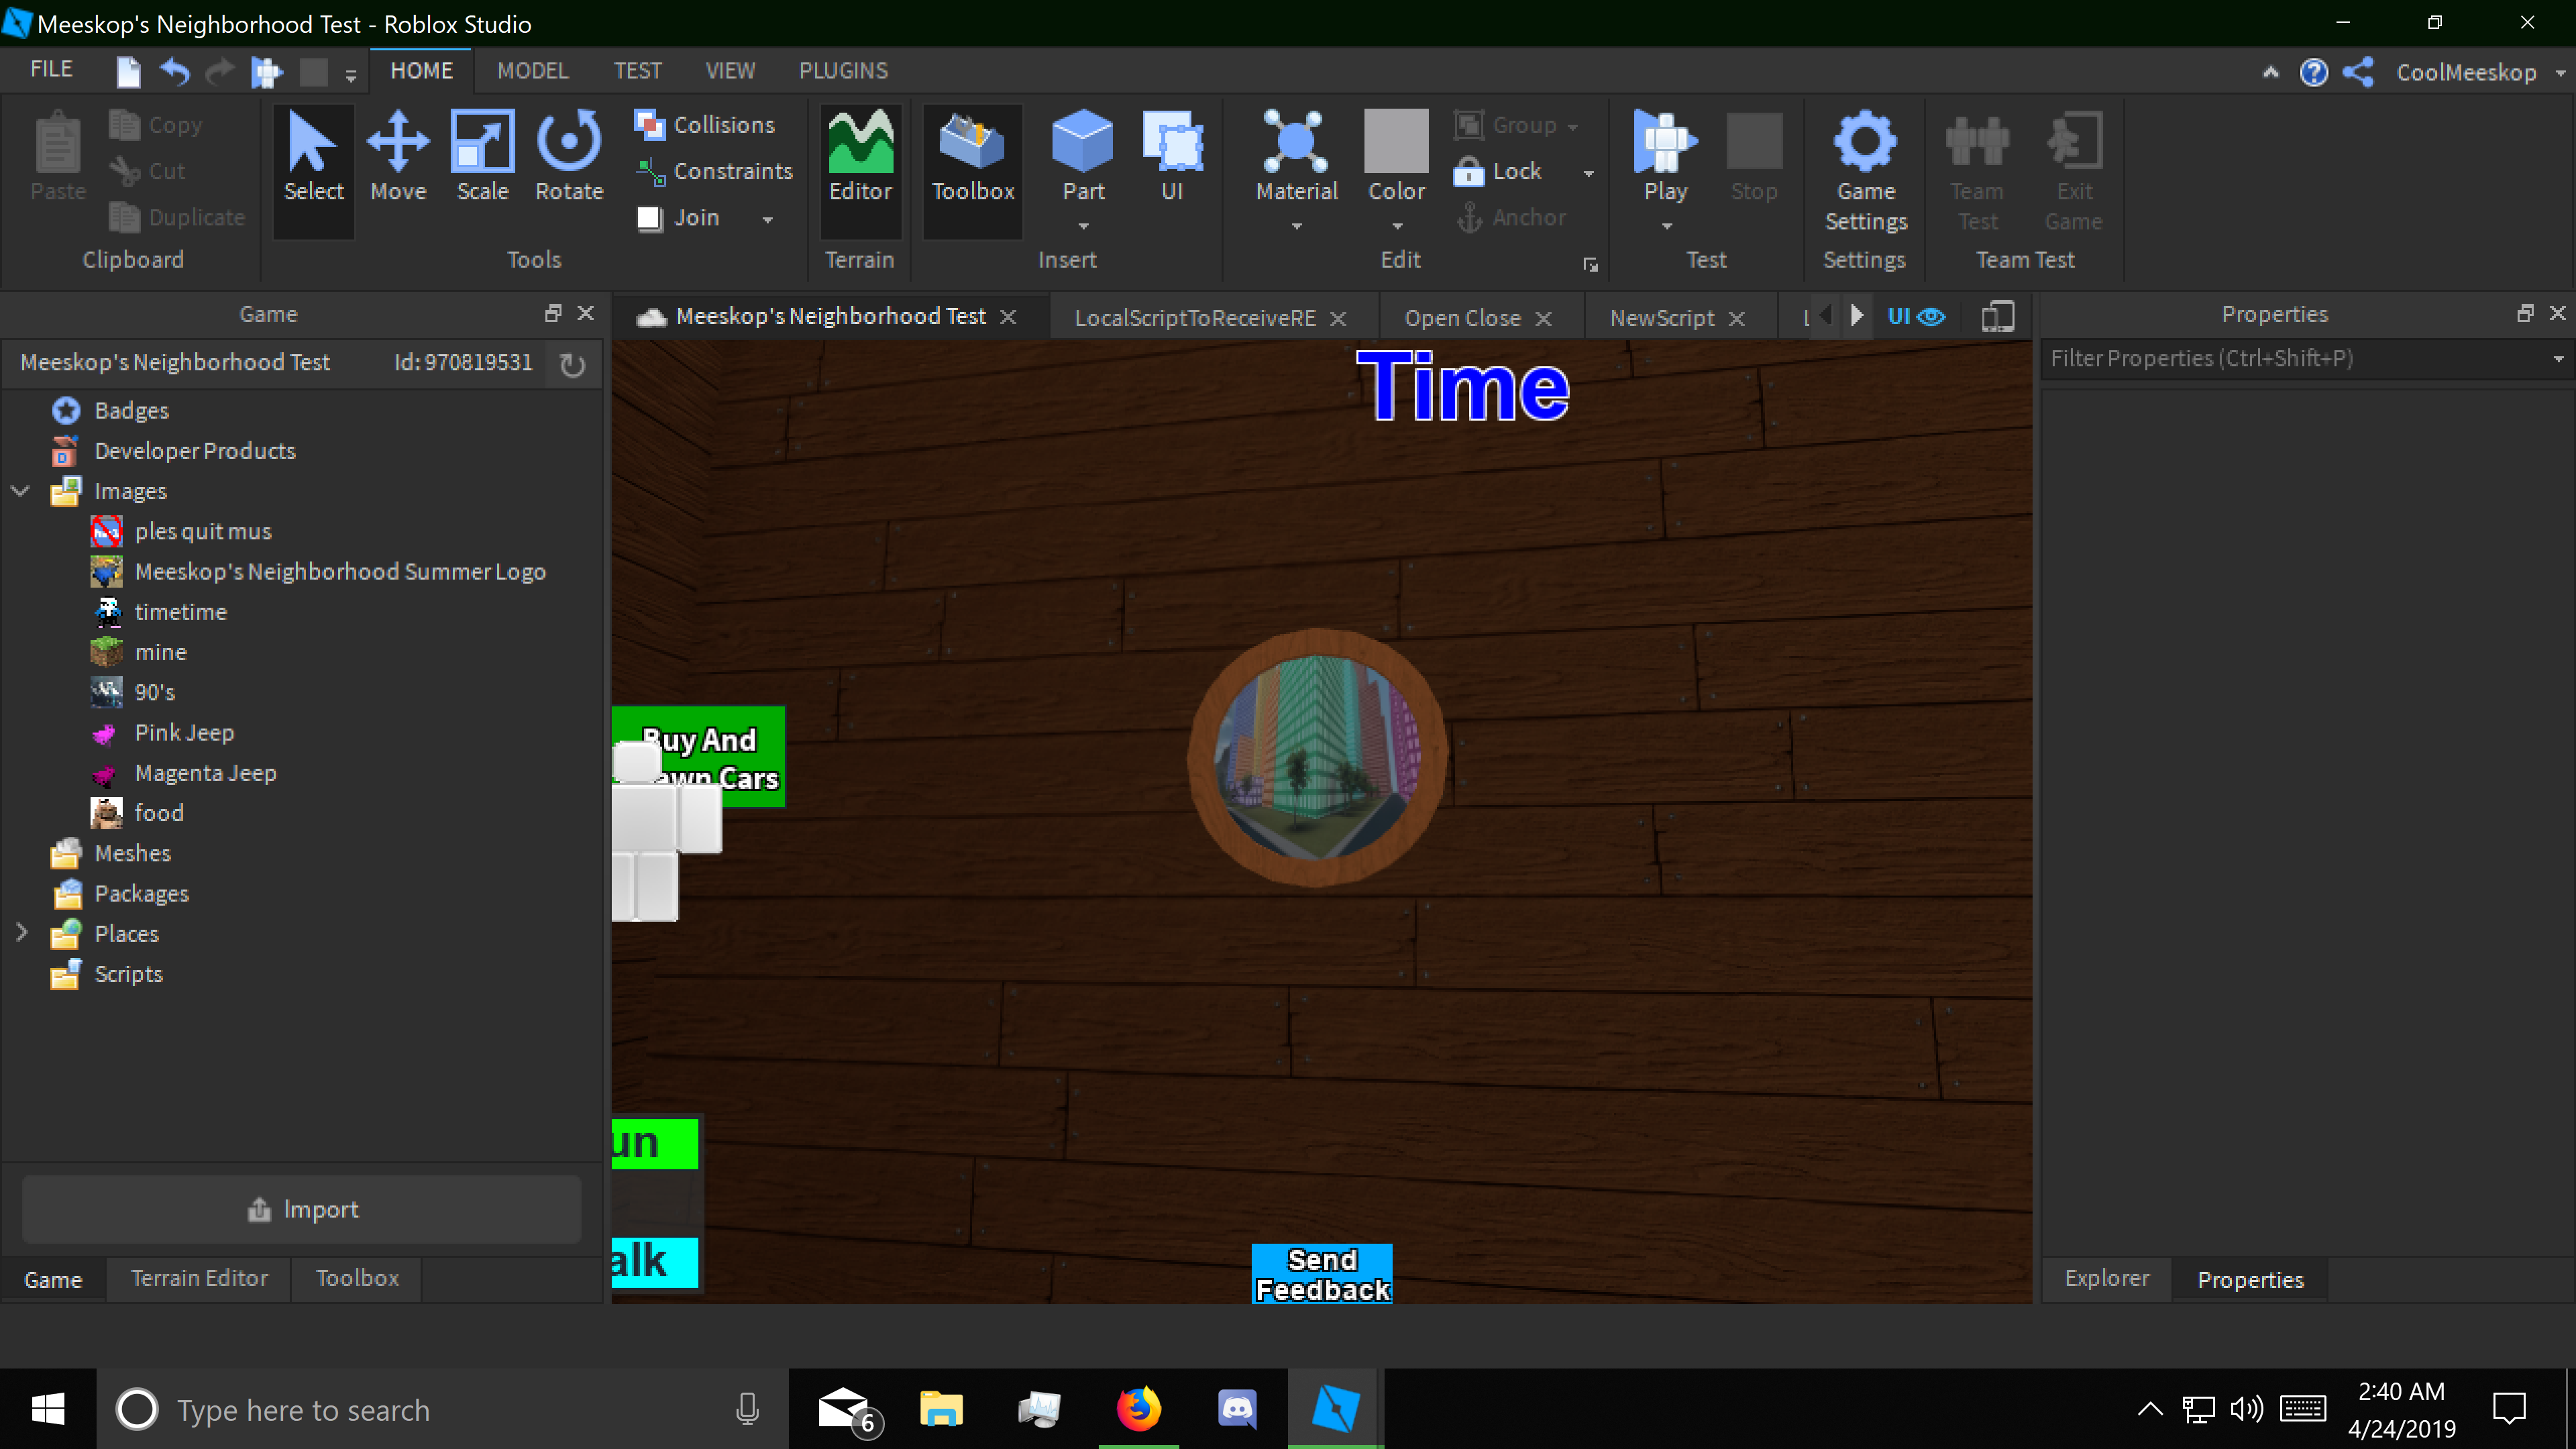This screenshot has width=2576, height=1449.
Task: Click the gray Color swatch
Action: [x=1396, y=141]
